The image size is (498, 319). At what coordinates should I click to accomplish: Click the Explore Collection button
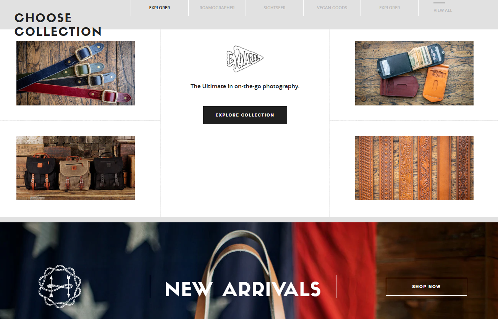pos(245,115)
